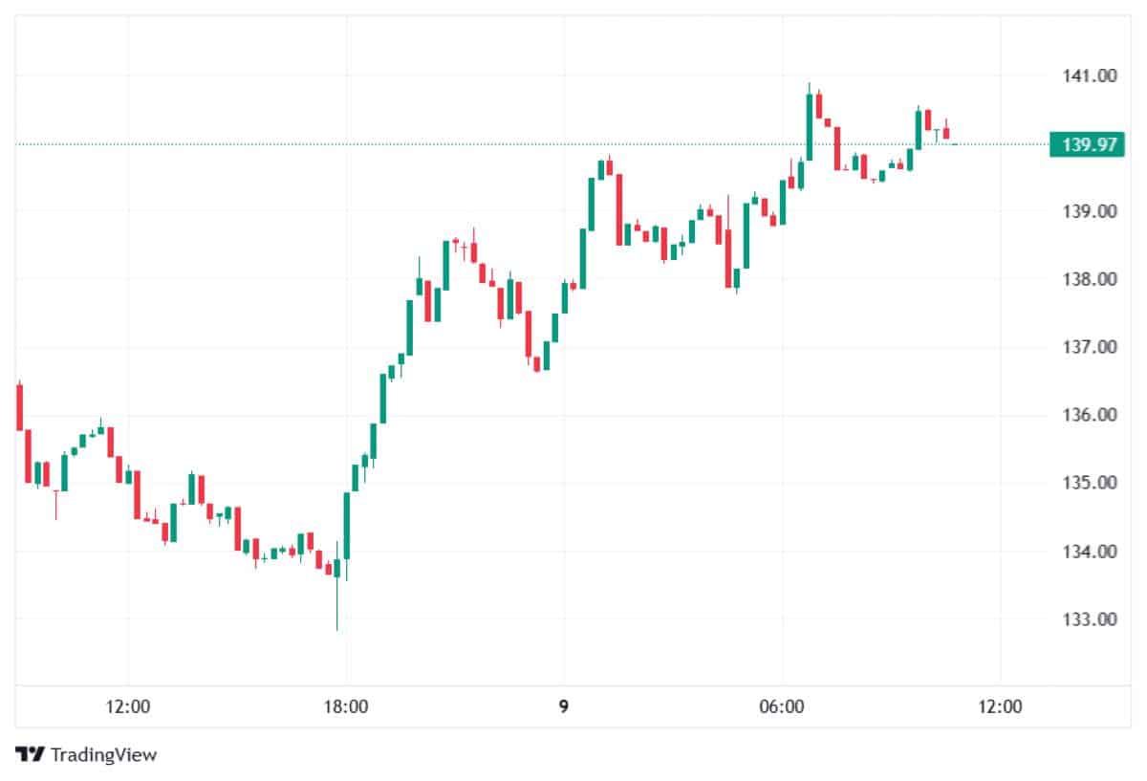Click the 12:00 label before 18:00
The height and width of the screenshot is (781, 1147).
[128, 707]
